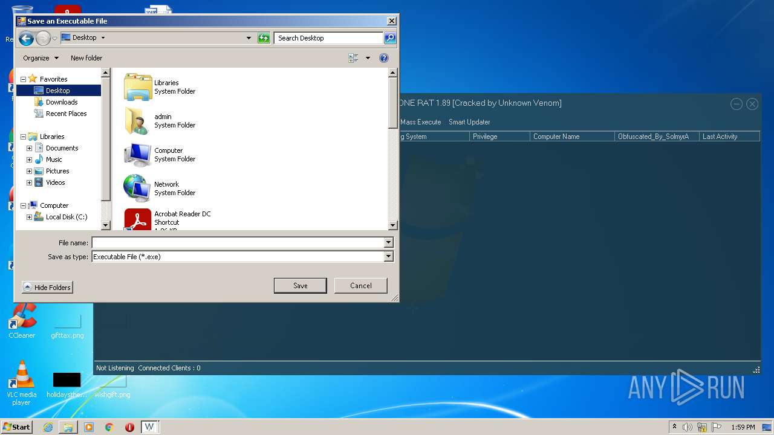Click New folder in the toolbar
This screenshot has height=435, width=774.
(x=86, y=58)
